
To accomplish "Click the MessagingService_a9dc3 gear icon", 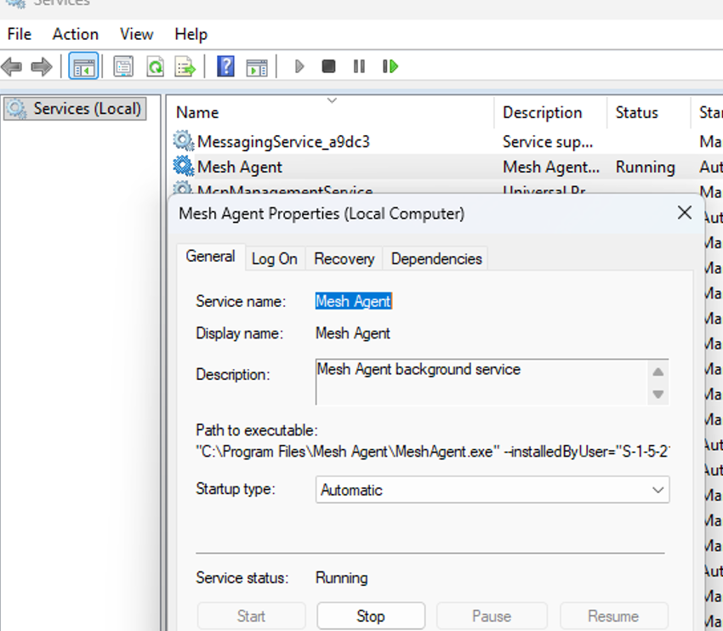I will (x=184, y=140).
